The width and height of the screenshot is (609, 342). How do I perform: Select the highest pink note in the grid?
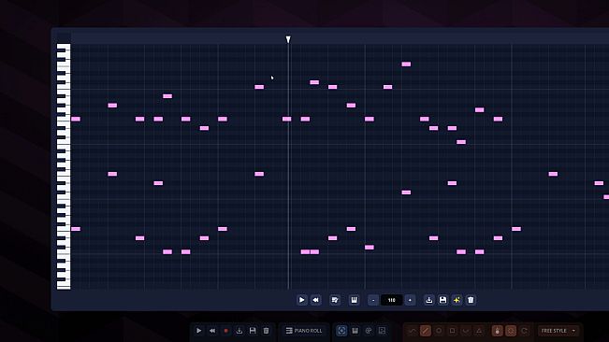(406, 64)
